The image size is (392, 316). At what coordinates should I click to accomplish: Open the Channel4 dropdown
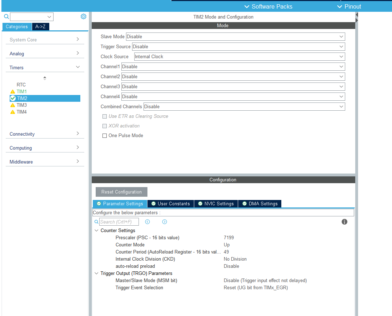click(233, 96)
